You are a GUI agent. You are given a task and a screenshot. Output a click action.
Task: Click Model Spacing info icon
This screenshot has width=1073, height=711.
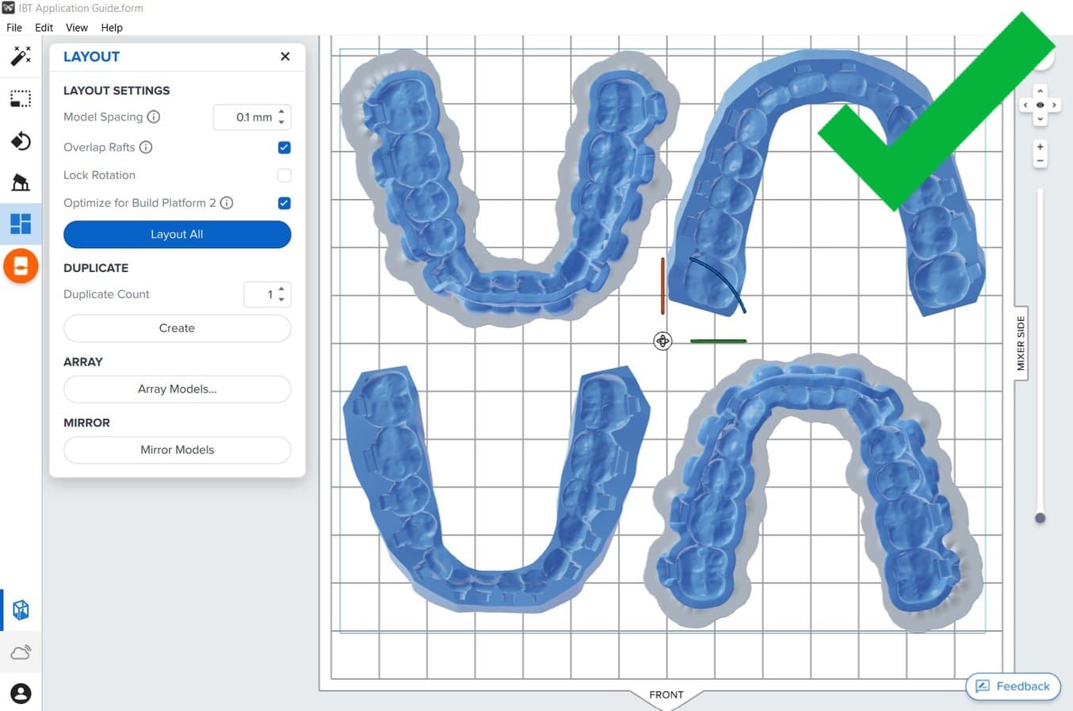[154, 117]
